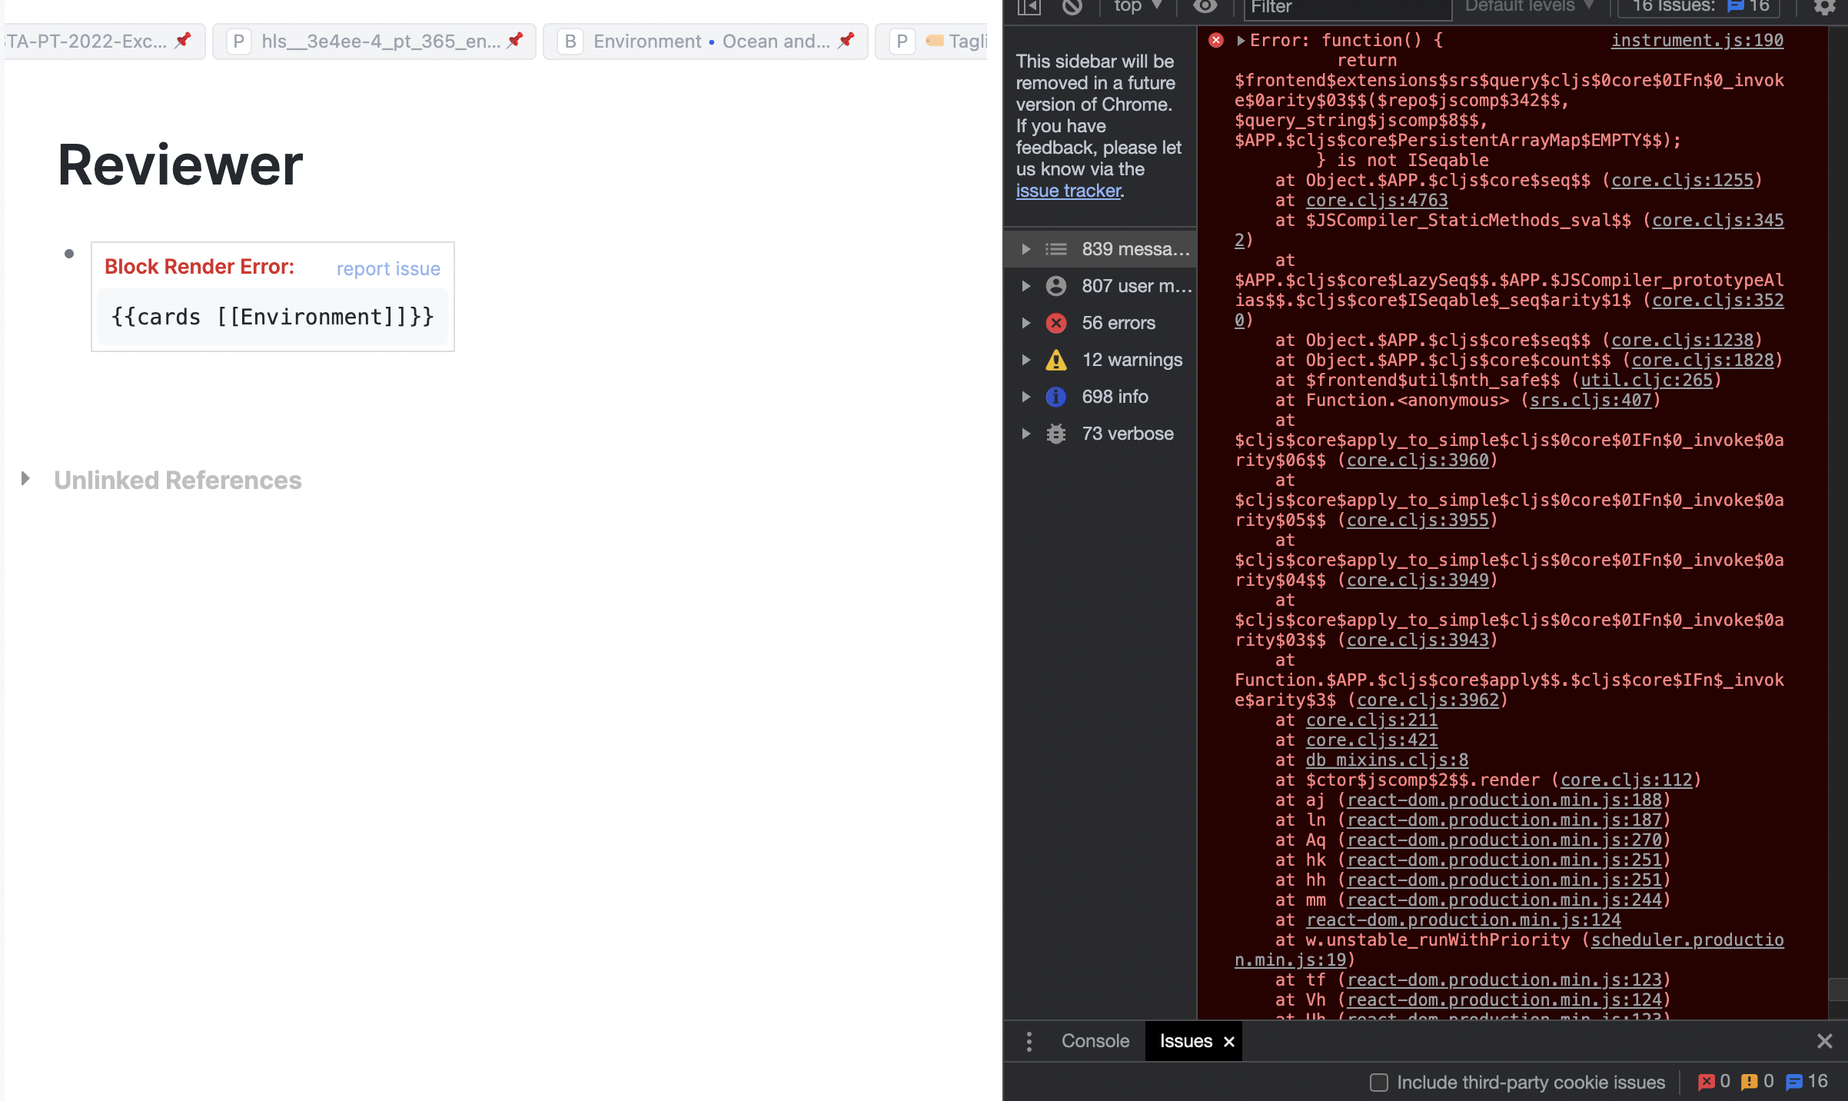The width and height of the screenshot is (1848, 1101).
Task: Unpin the hls__3e4ee-4_pt_365 tab
Action: coord(516,41)
